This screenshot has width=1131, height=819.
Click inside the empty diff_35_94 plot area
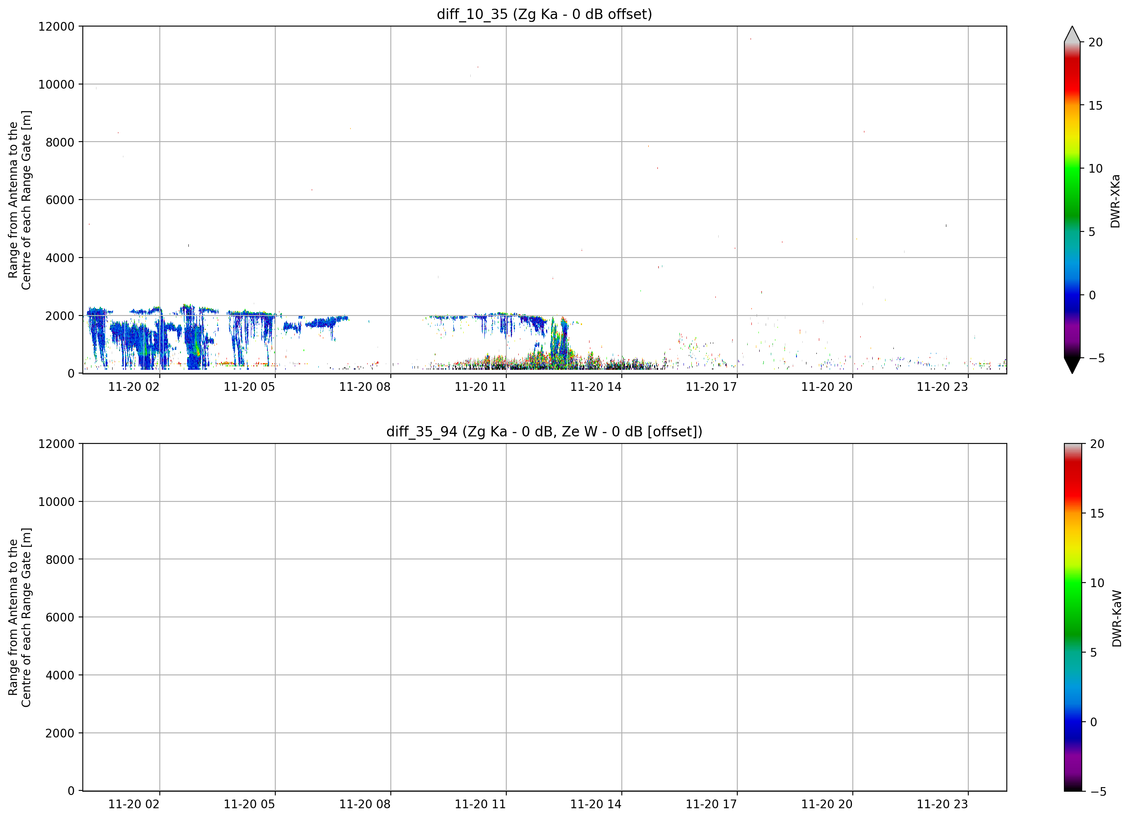point(544,617)
